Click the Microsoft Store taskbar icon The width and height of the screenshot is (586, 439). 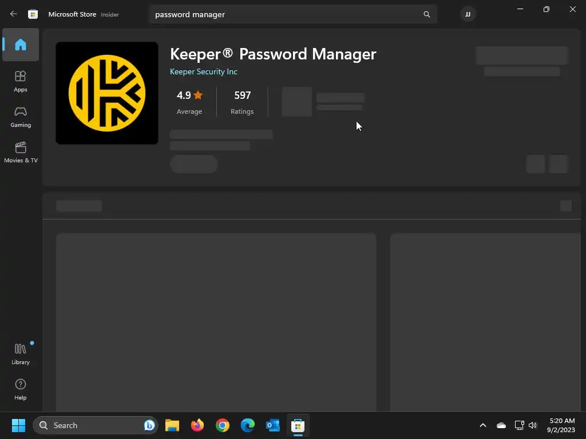[298, 425]
